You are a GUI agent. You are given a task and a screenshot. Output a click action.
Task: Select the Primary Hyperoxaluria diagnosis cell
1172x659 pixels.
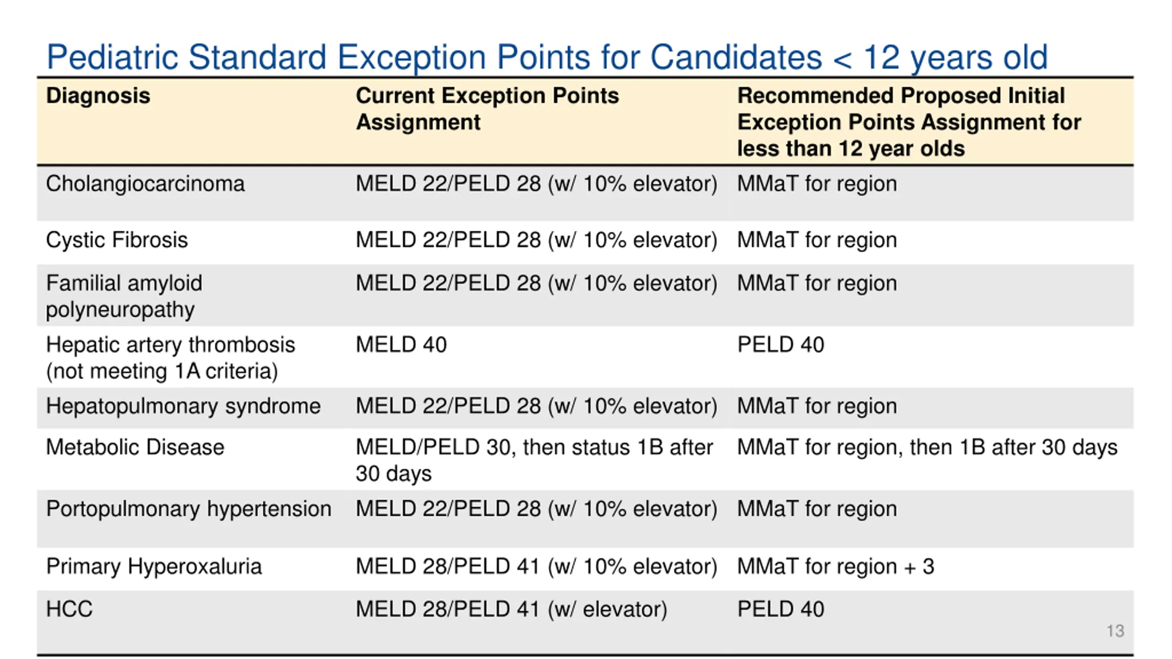click(154, 567)
